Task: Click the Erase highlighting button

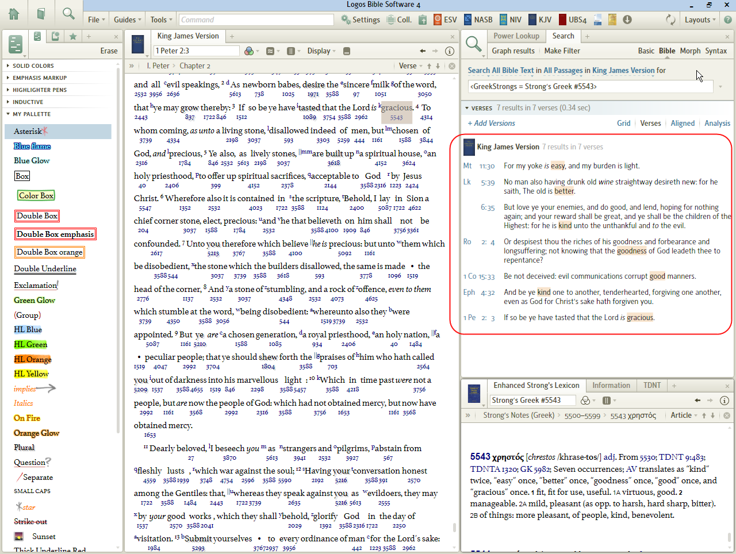Action: coord(109,51)
